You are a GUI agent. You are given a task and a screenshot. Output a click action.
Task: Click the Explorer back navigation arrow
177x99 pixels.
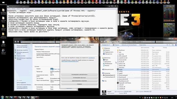(x=102, y=42)
